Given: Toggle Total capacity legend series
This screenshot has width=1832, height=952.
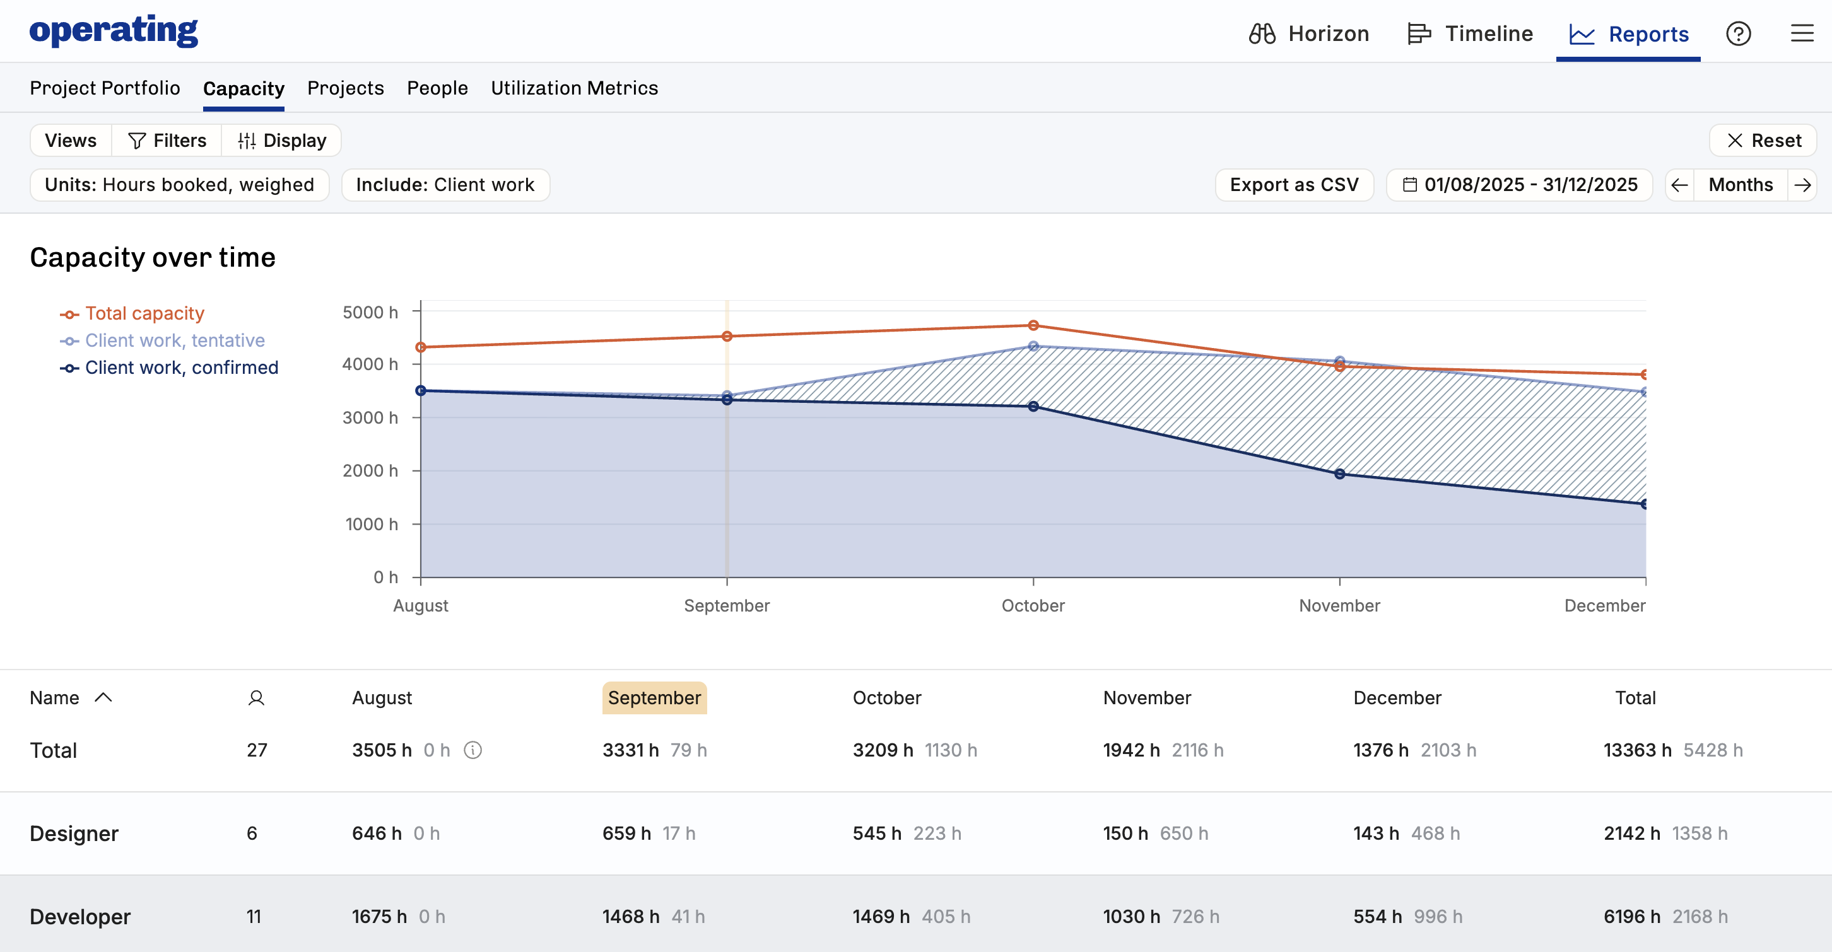Looking at the screenshot, I should tap(132, 313).
